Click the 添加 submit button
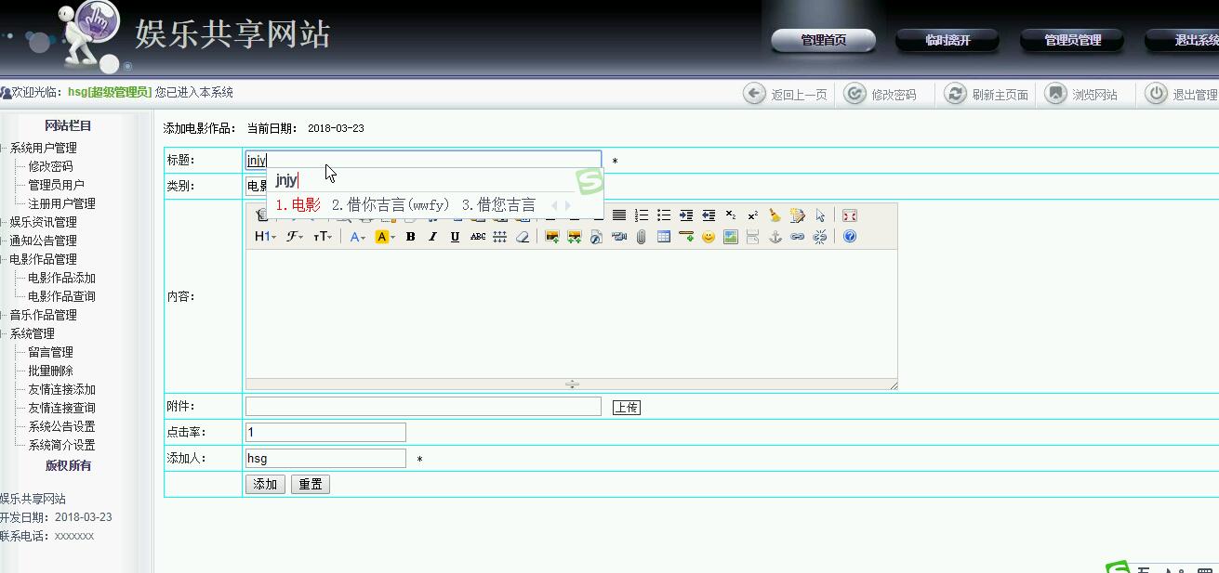1219x573 pixels. pyautogui.click(x=265, y=484)
